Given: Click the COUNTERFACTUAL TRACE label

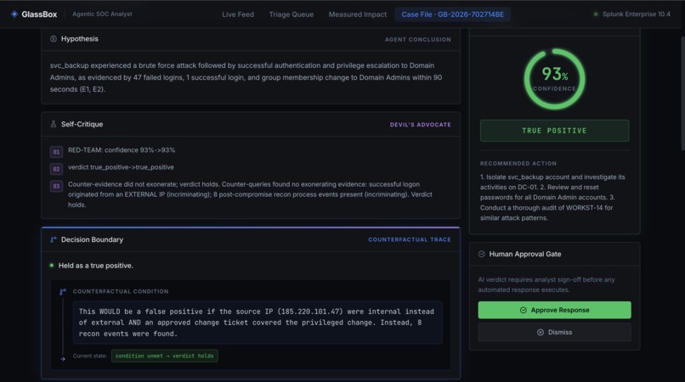Looking at the screenshot, I should tap(410, 239).
